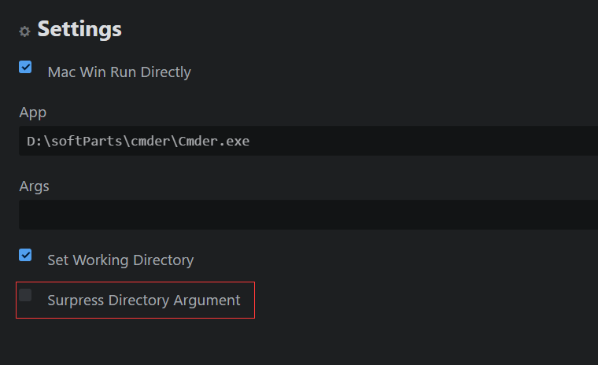
Task: Click the Surpress Directory Argument label text
Action: (144, 300)
